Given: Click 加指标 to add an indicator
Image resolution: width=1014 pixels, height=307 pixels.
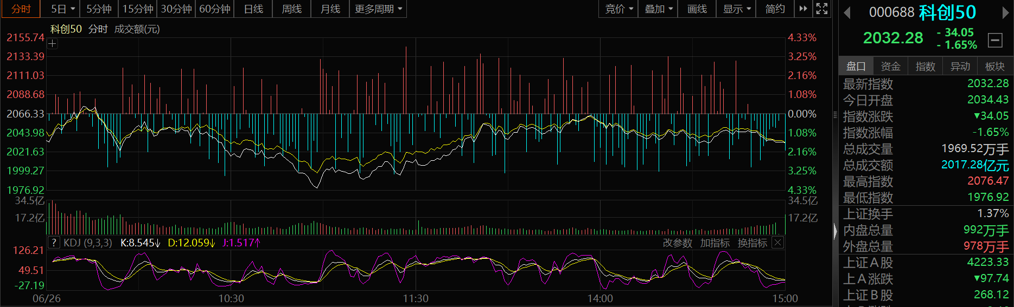Looking at the screenshot, I should 715,243.
